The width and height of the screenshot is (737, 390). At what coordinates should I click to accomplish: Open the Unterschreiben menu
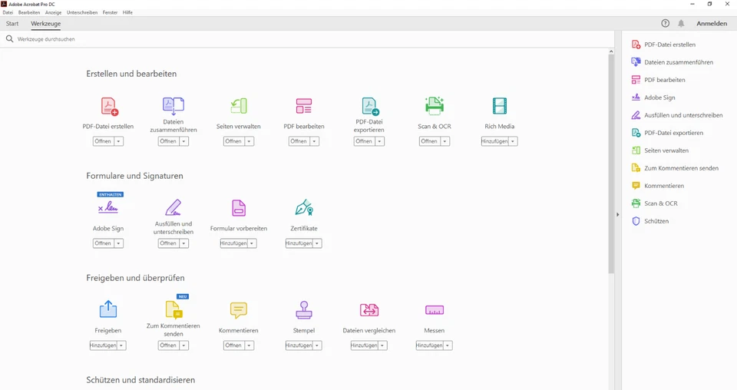click(82, 13)
